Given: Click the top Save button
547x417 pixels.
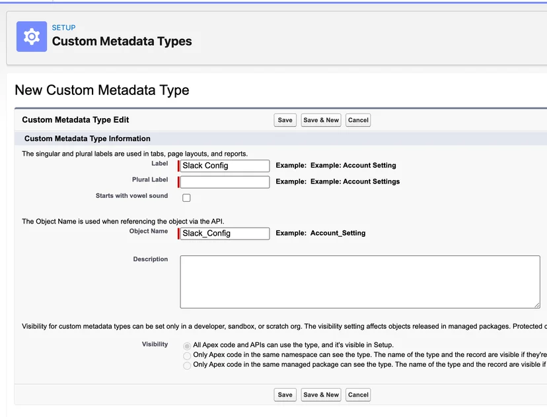Looking at the screenshot, I should click(x=285, y=120).
